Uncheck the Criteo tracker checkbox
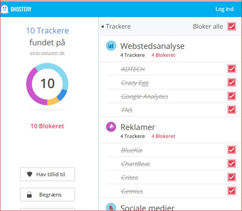The width and height of the screenshot is (242, 211). (x=231, y=177)
